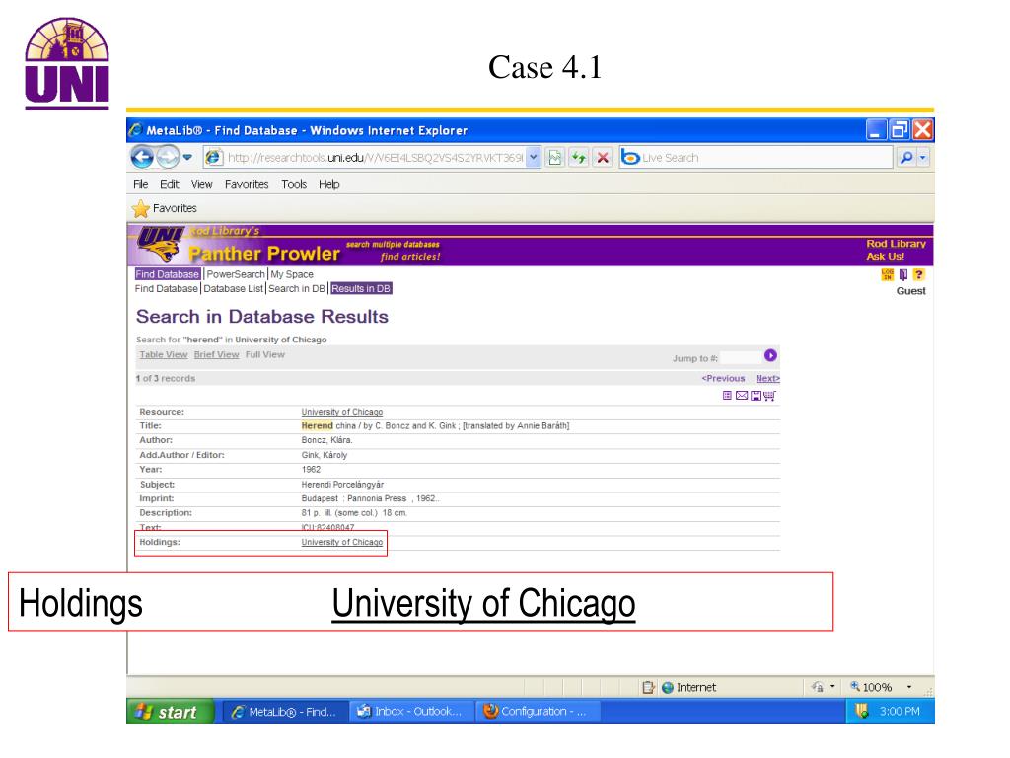Screen dimensions: 1010x758
Task: Click the Favorites star toolbar button
Action: pos(165,208)
